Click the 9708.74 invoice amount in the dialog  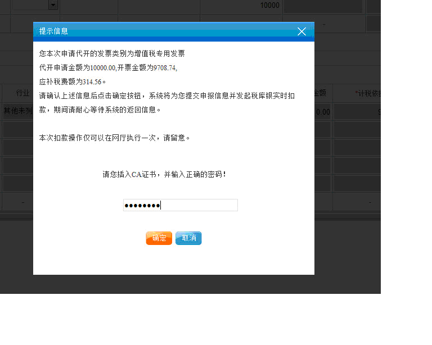(x=165, y=68)
